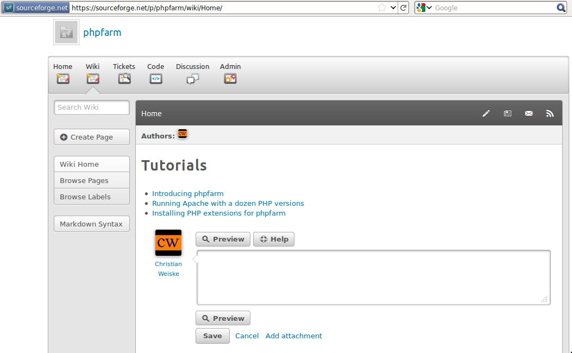The image size is (572, 353).
Task: Reload the page using refresh button
Action: pyautogui.click(x=404, y=8)
